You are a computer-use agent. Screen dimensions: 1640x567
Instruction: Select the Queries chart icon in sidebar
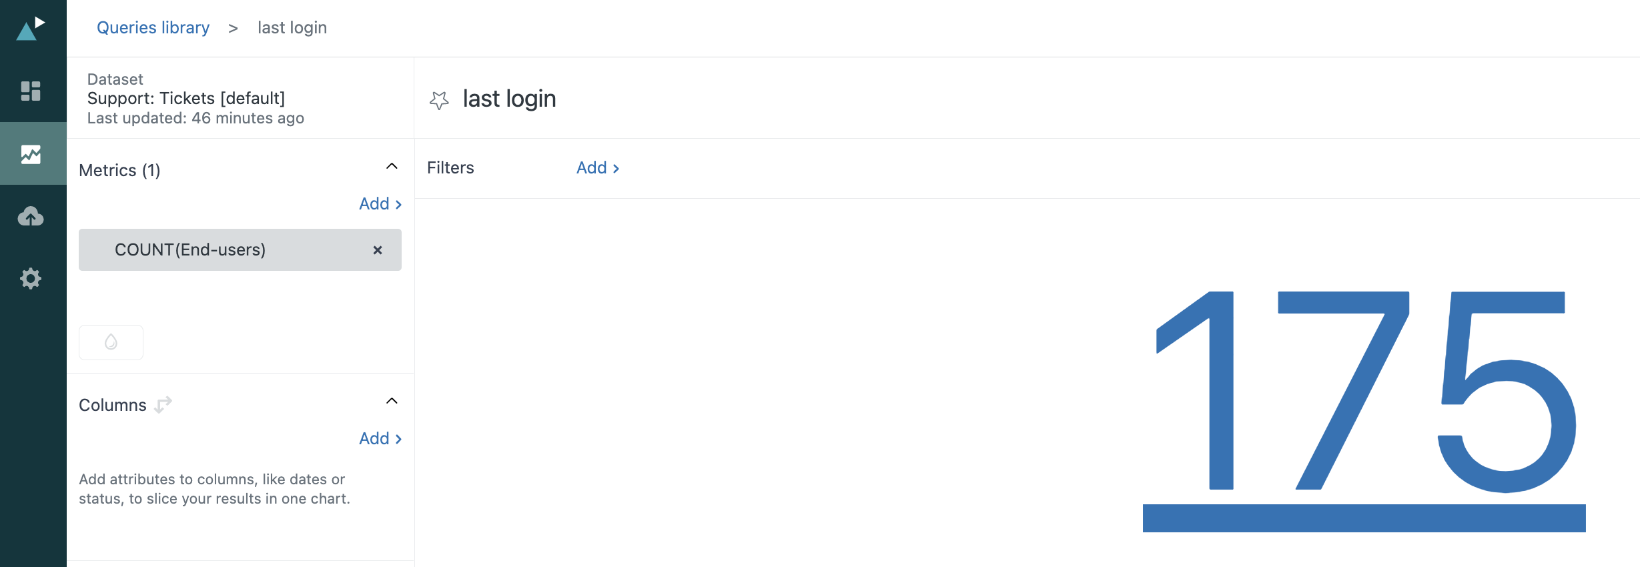pos(31,154)
